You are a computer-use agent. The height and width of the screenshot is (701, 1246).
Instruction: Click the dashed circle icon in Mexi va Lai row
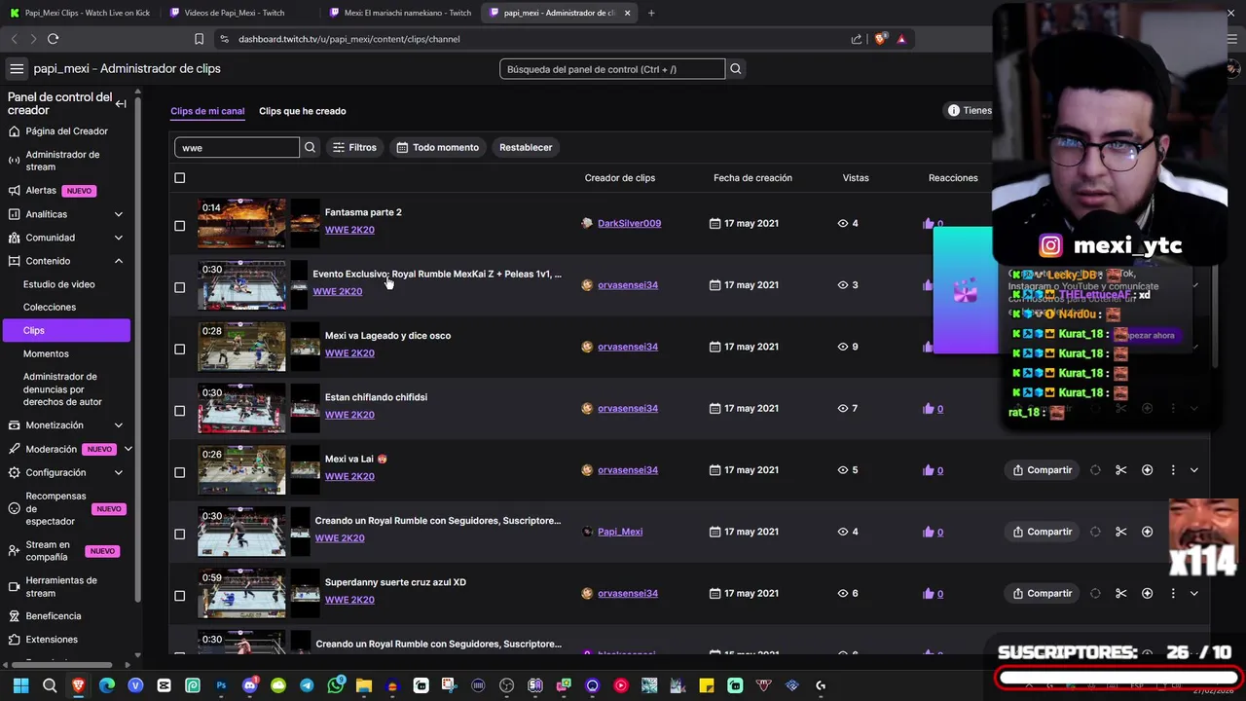(x=1095, y=470)
